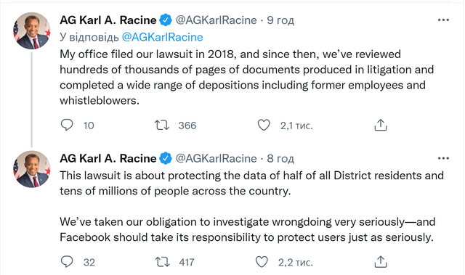Like the second tweet with 2,2 тис. likes

coord(262,262)
